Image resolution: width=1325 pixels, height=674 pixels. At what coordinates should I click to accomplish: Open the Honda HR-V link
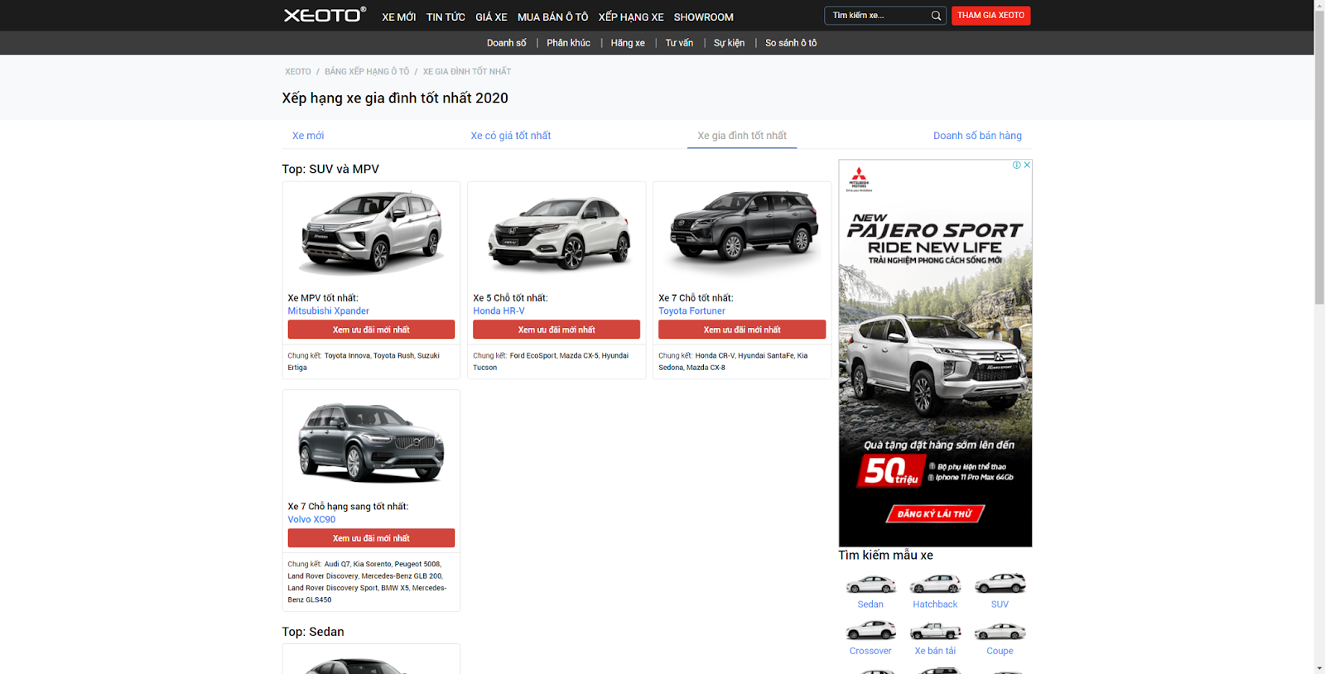pos(499,311)
